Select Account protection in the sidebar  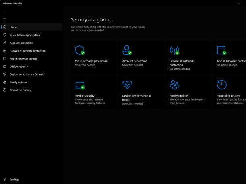[21, 43]
